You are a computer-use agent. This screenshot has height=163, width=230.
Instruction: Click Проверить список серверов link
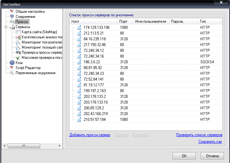tap(199, 135)
